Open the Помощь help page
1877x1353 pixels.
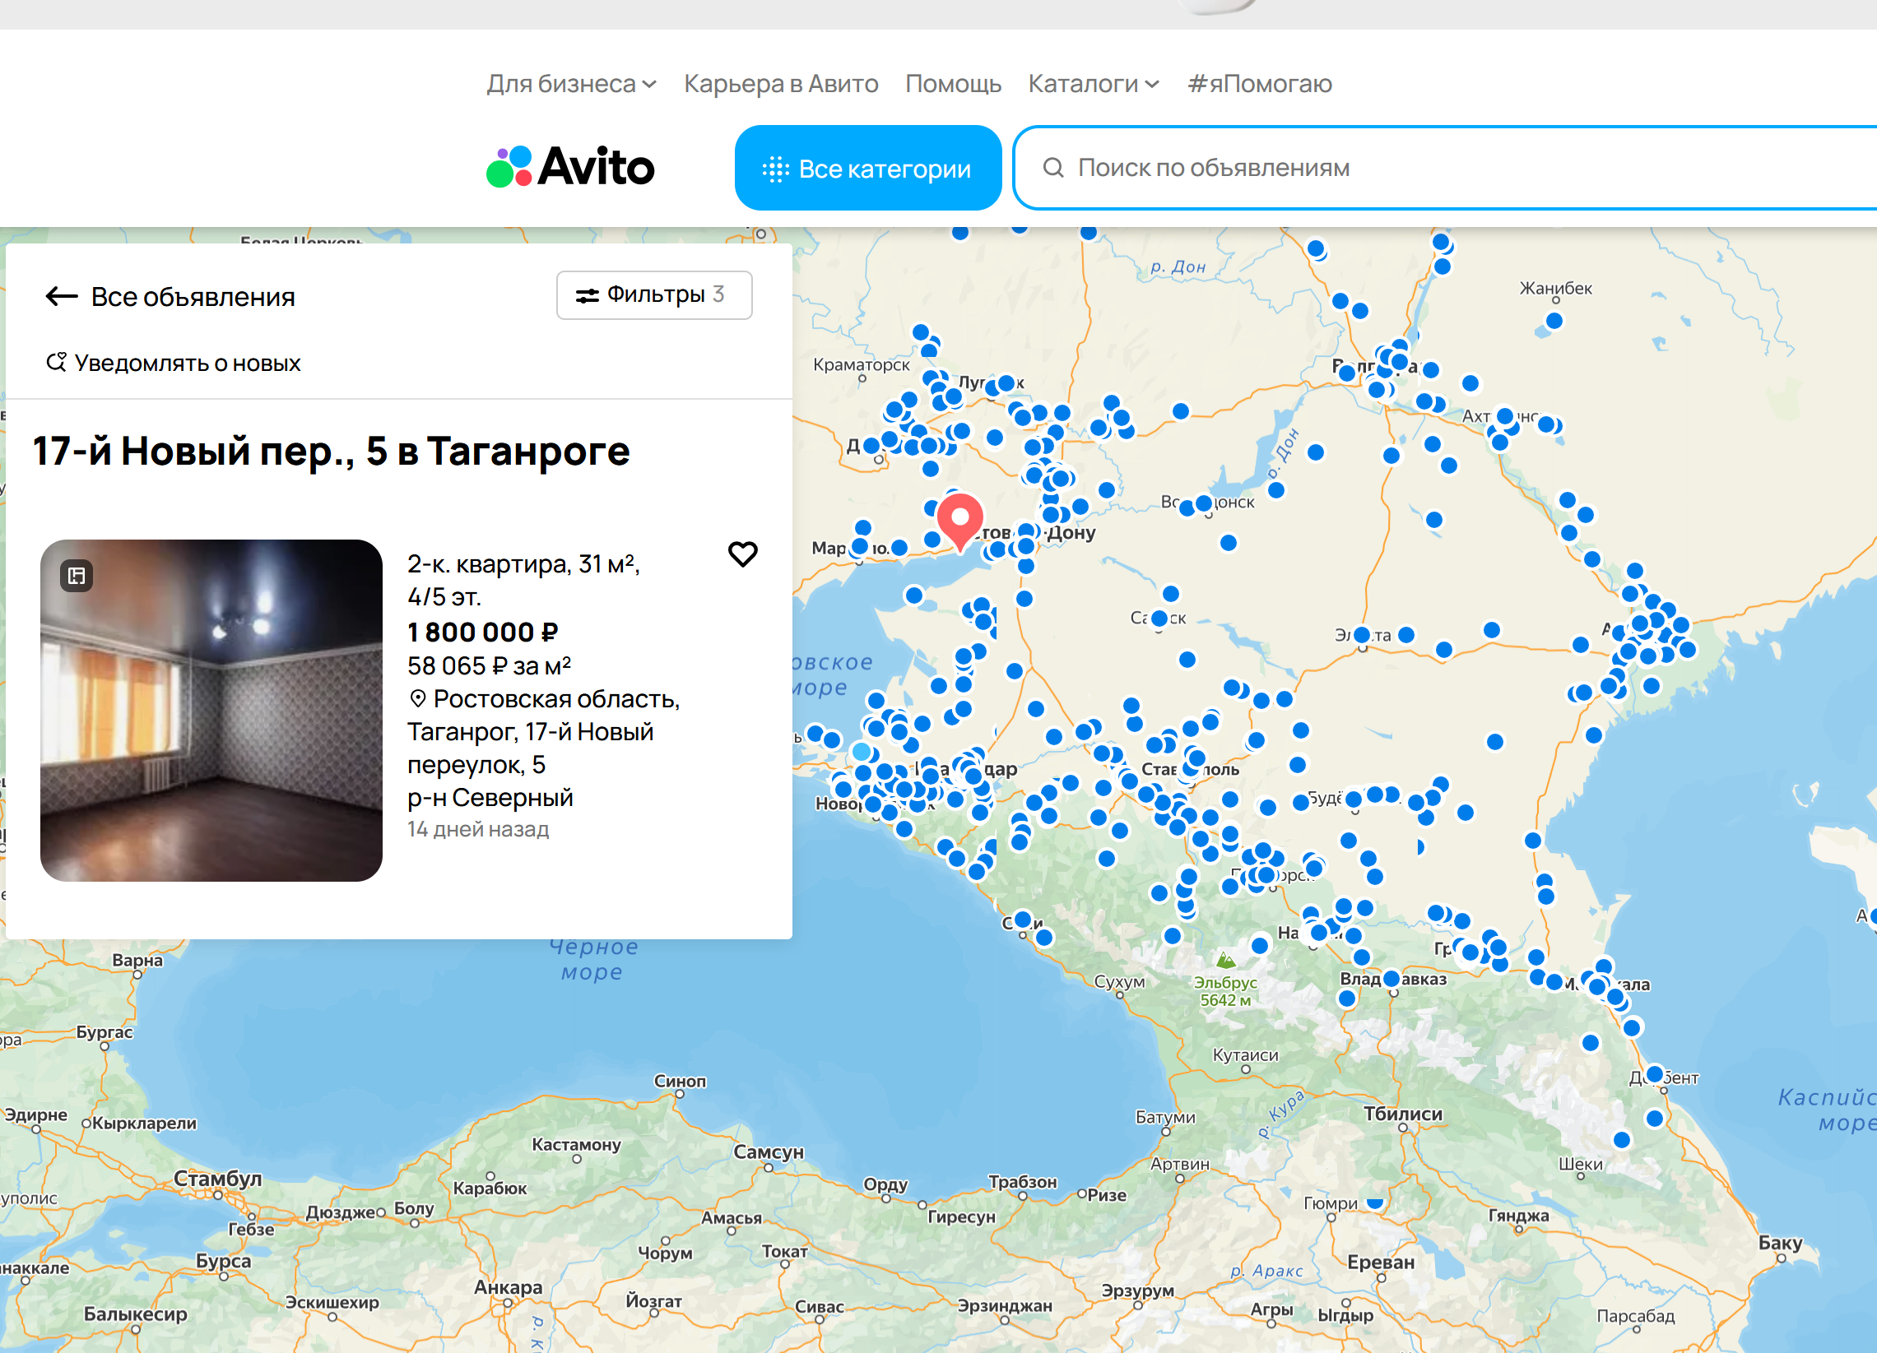point(953,84)
